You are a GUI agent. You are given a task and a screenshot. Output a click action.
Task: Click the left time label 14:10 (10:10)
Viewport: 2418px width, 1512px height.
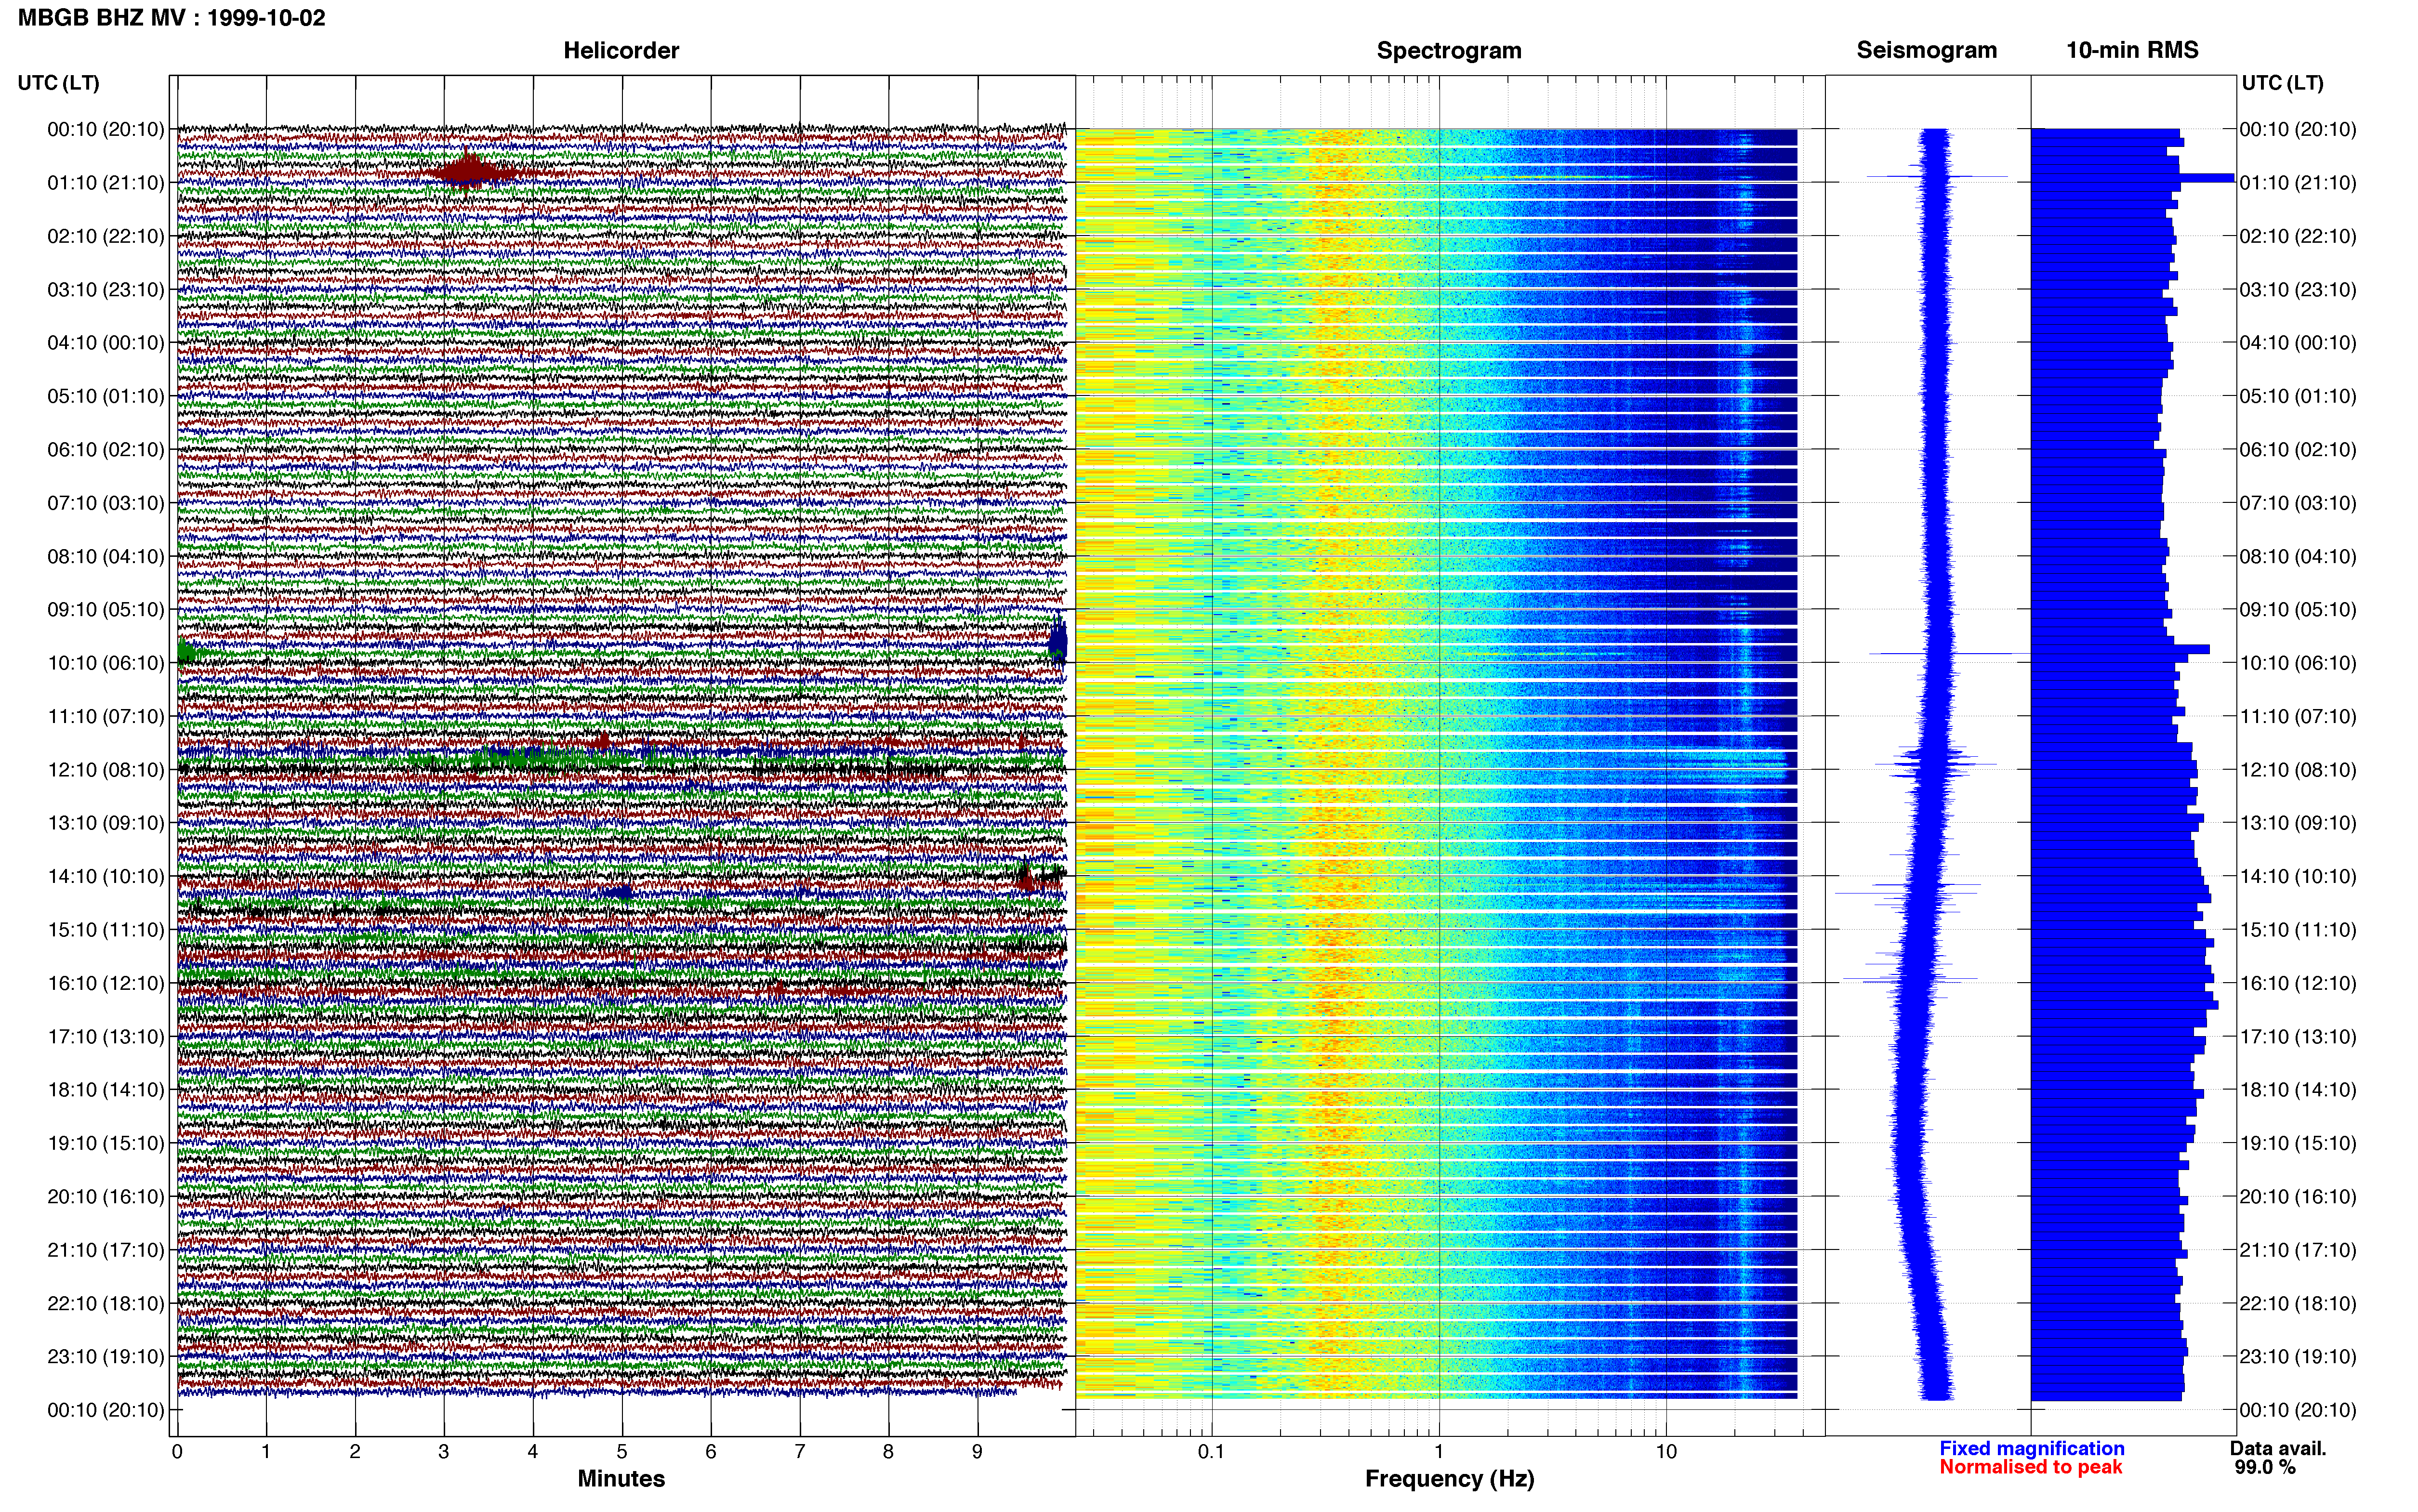[106, 877]
